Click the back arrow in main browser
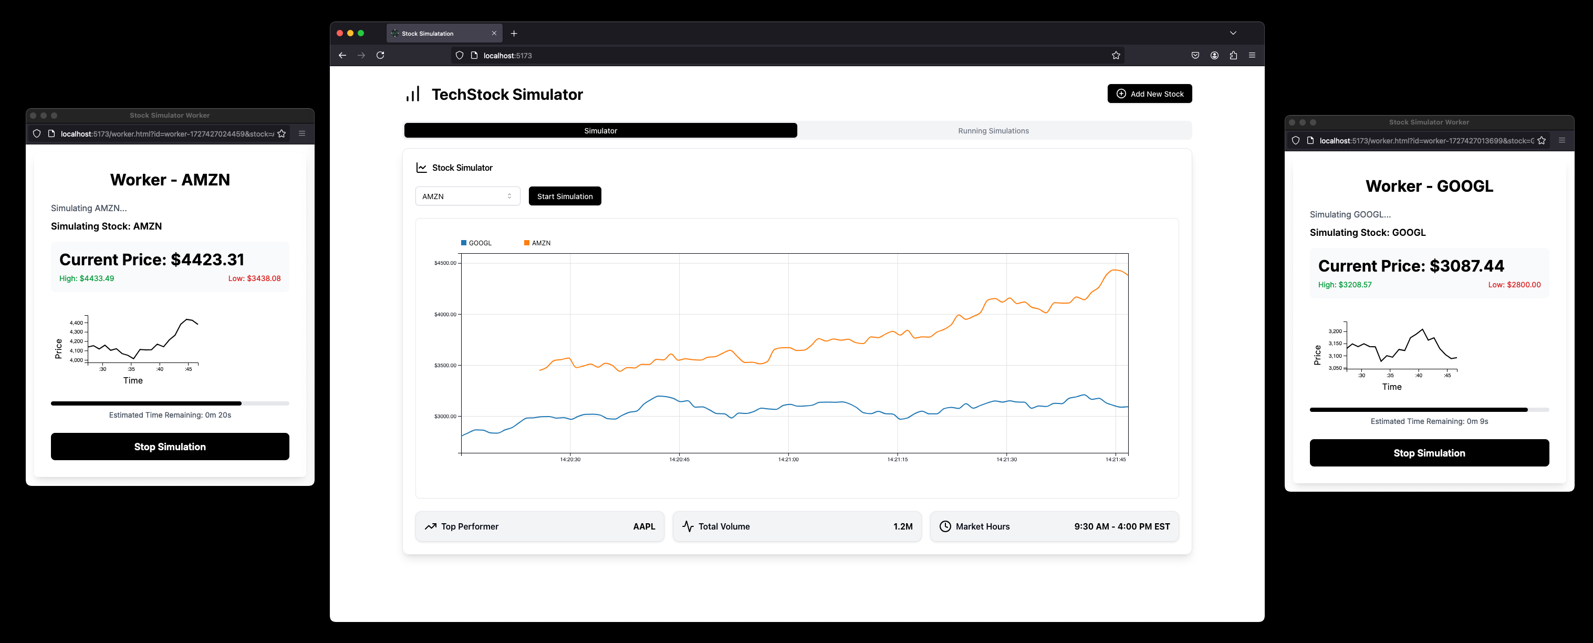The image size is (1593, 643). (x=342, y=56)
